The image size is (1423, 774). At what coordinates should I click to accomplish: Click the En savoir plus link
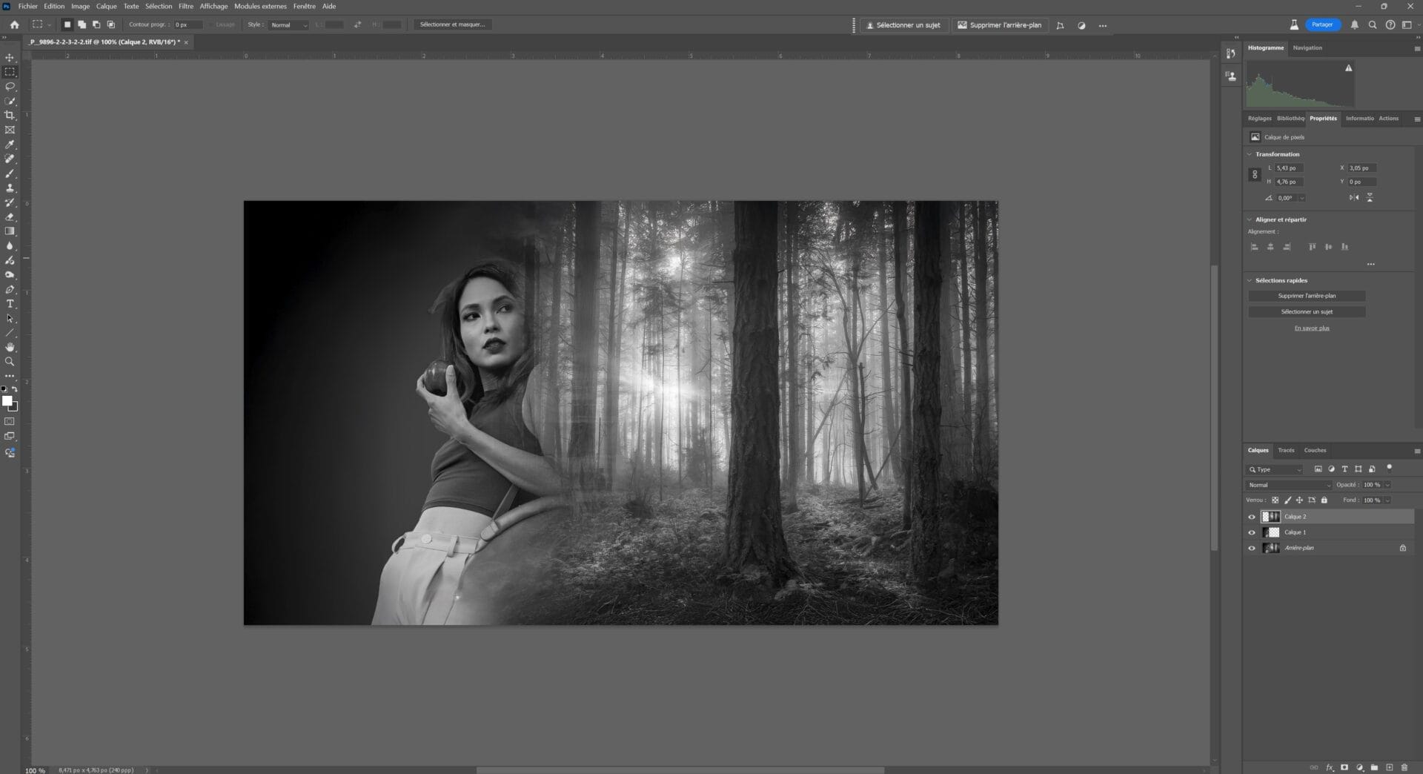point(1311,328)
